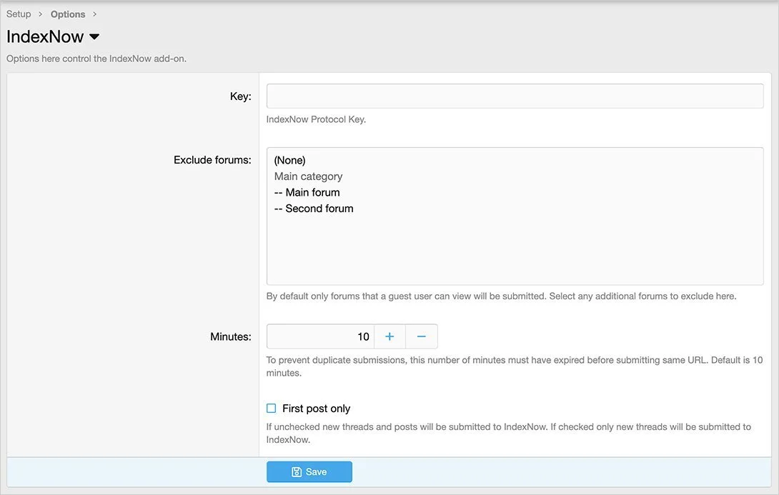The width and height of the screenshot is (779, 495).
Task: Click the Minutes number input field
Action: [320, 336]
